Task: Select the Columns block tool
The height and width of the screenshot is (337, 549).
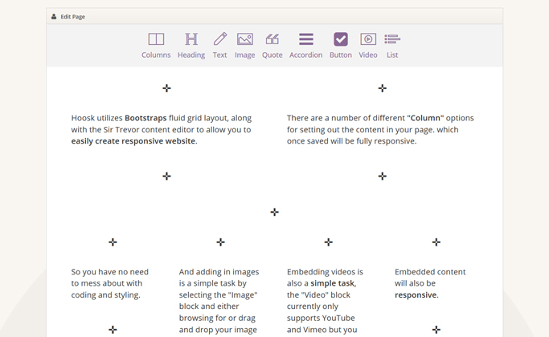Action: coord(156,45)
